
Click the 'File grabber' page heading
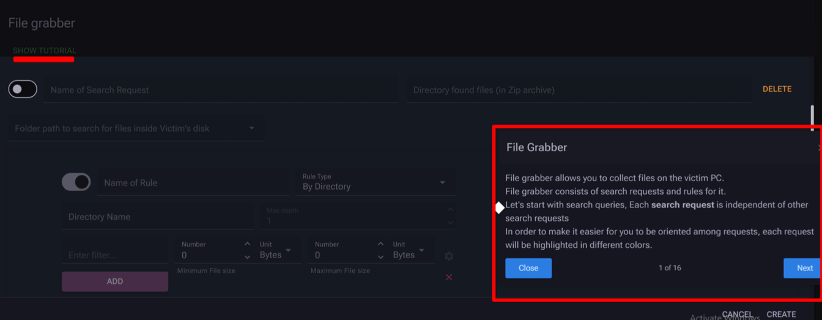(x=42, y=23)
